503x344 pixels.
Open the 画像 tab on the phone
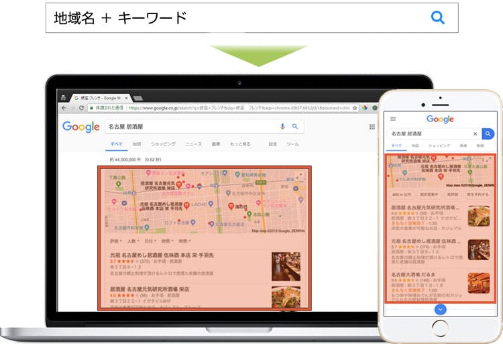(463, 146)
